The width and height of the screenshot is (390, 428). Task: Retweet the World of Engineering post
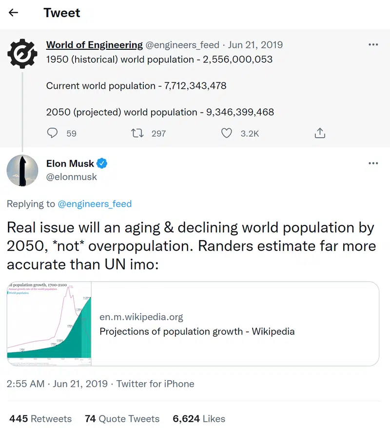pos(137,133)
